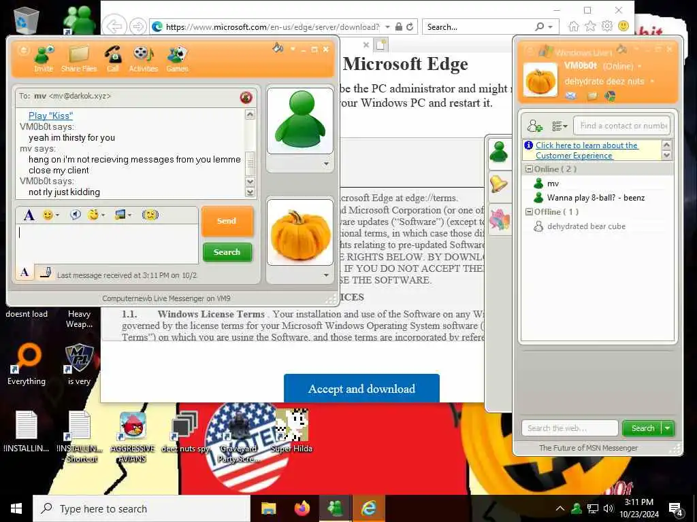Click the colorful piggy tab in Messenger sidebar
Viewport: 697px width, 522px height.
[500, 220]
